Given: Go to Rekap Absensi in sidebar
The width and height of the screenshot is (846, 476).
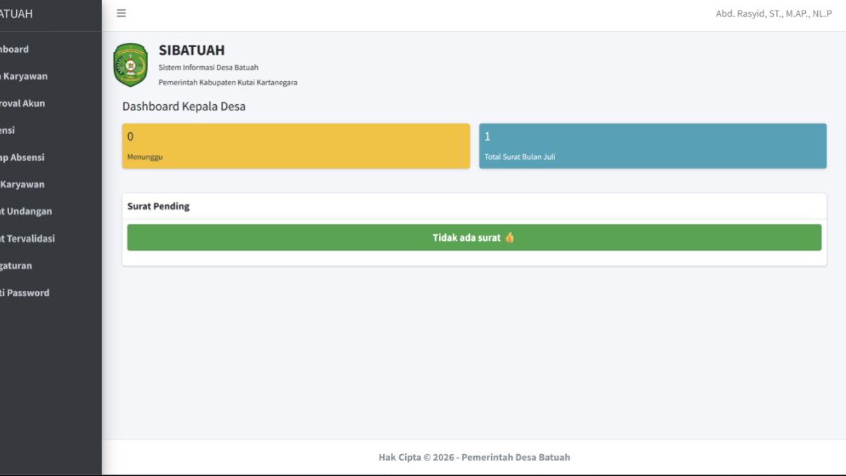Looking at the screenshot, I should [23, 157].
